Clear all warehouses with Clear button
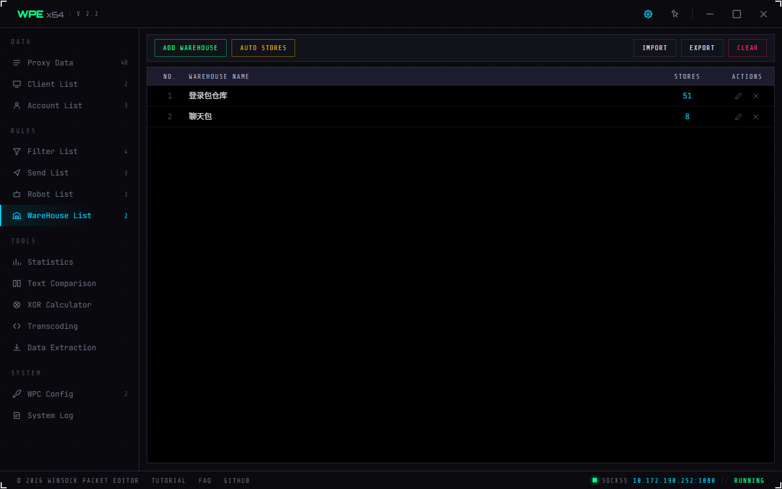The width and height of the screenshot is (782, 489). (x=747, y=48)
